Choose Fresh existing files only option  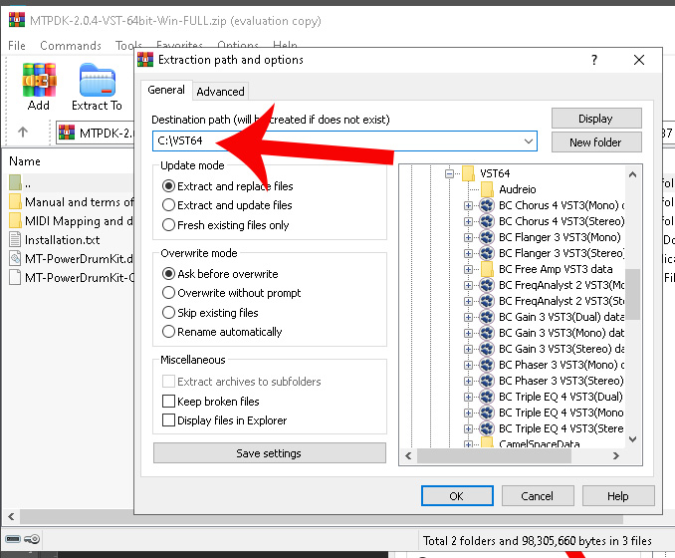(x=169, y=225)
